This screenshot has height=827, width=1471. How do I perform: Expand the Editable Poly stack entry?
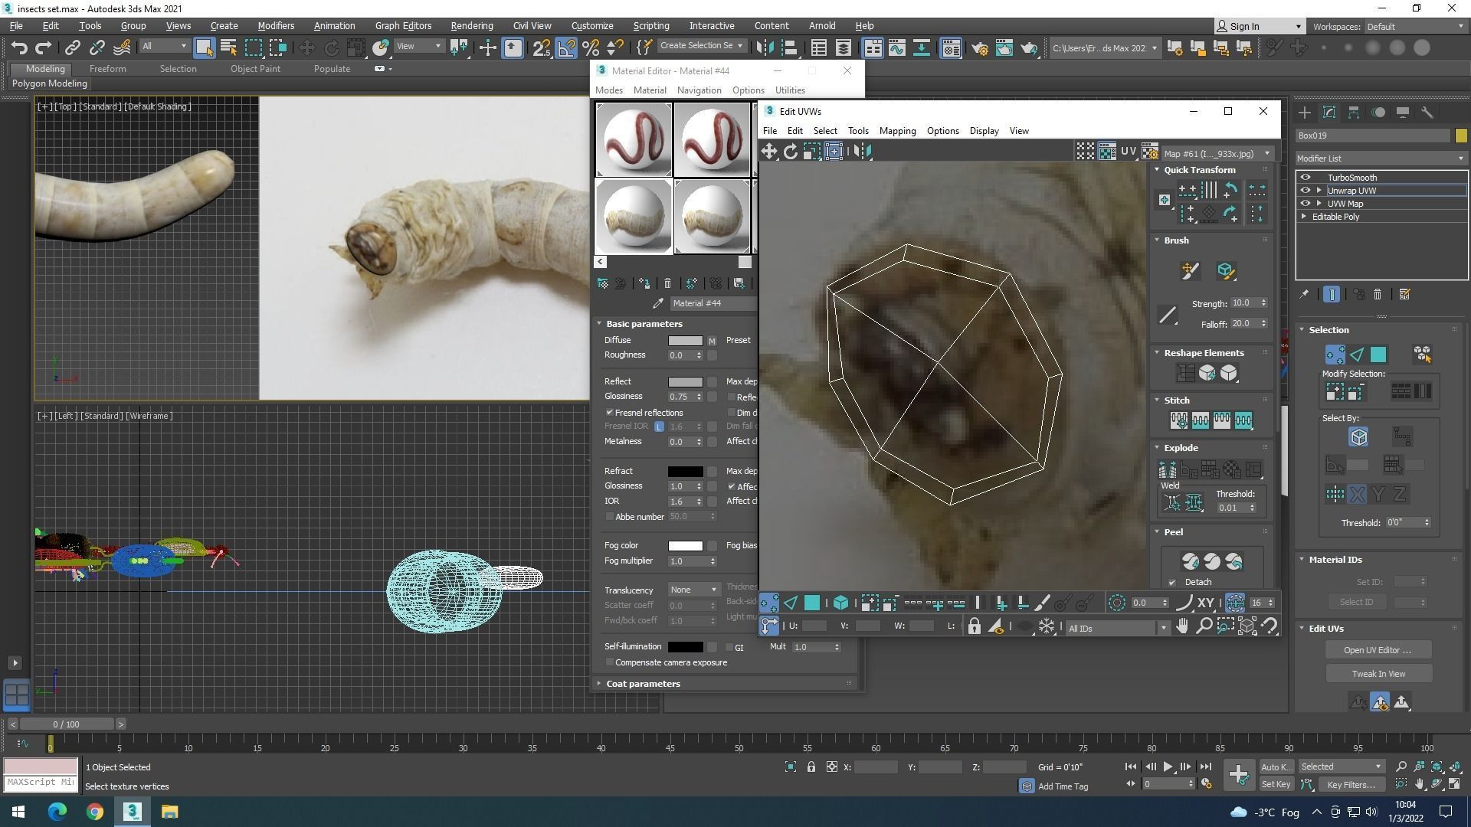pyautogui.click(x=1304, y=217)
